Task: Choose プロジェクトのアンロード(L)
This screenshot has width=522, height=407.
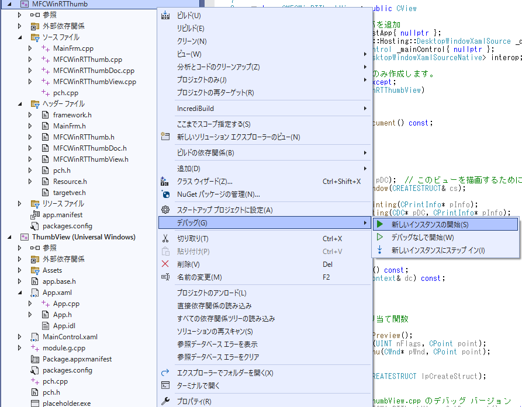Action: tap(265, 293)
